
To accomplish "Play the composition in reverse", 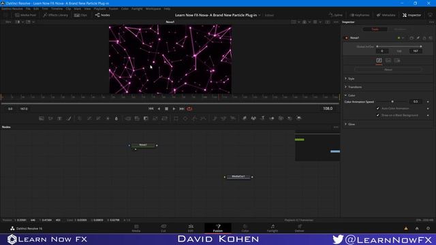I will click(159, 109).
